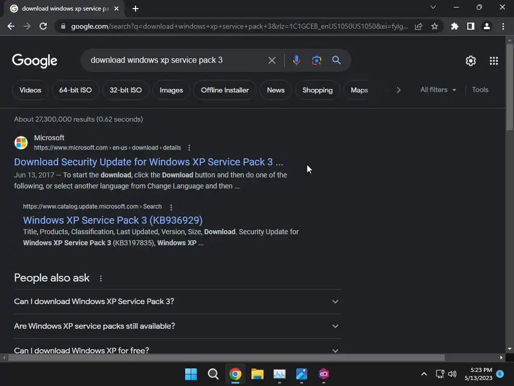Open the tab search chevron
Screen dimensions: 514x386
click(x=433, y=7)
